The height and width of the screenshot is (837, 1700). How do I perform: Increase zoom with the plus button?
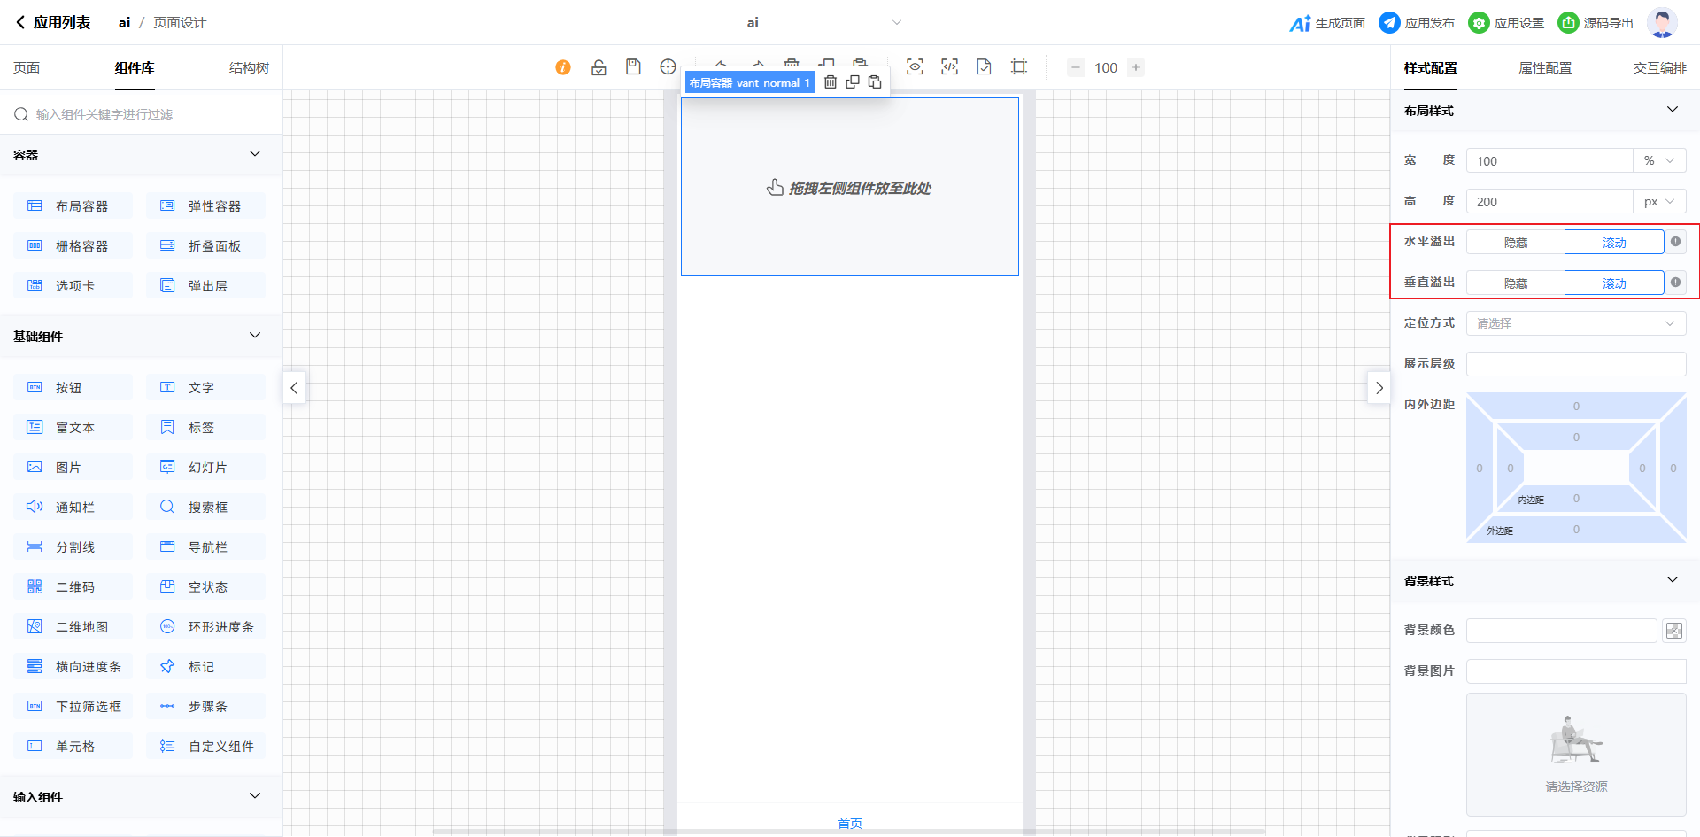tap(1136, 67)
